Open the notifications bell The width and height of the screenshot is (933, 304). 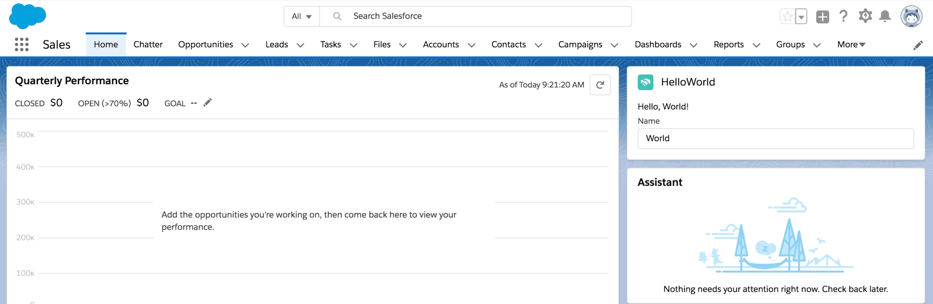[885, 16]
